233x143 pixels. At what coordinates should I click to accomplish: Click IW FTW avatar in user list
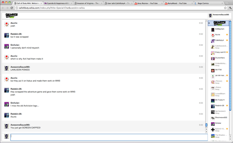[x=213, y=70]
